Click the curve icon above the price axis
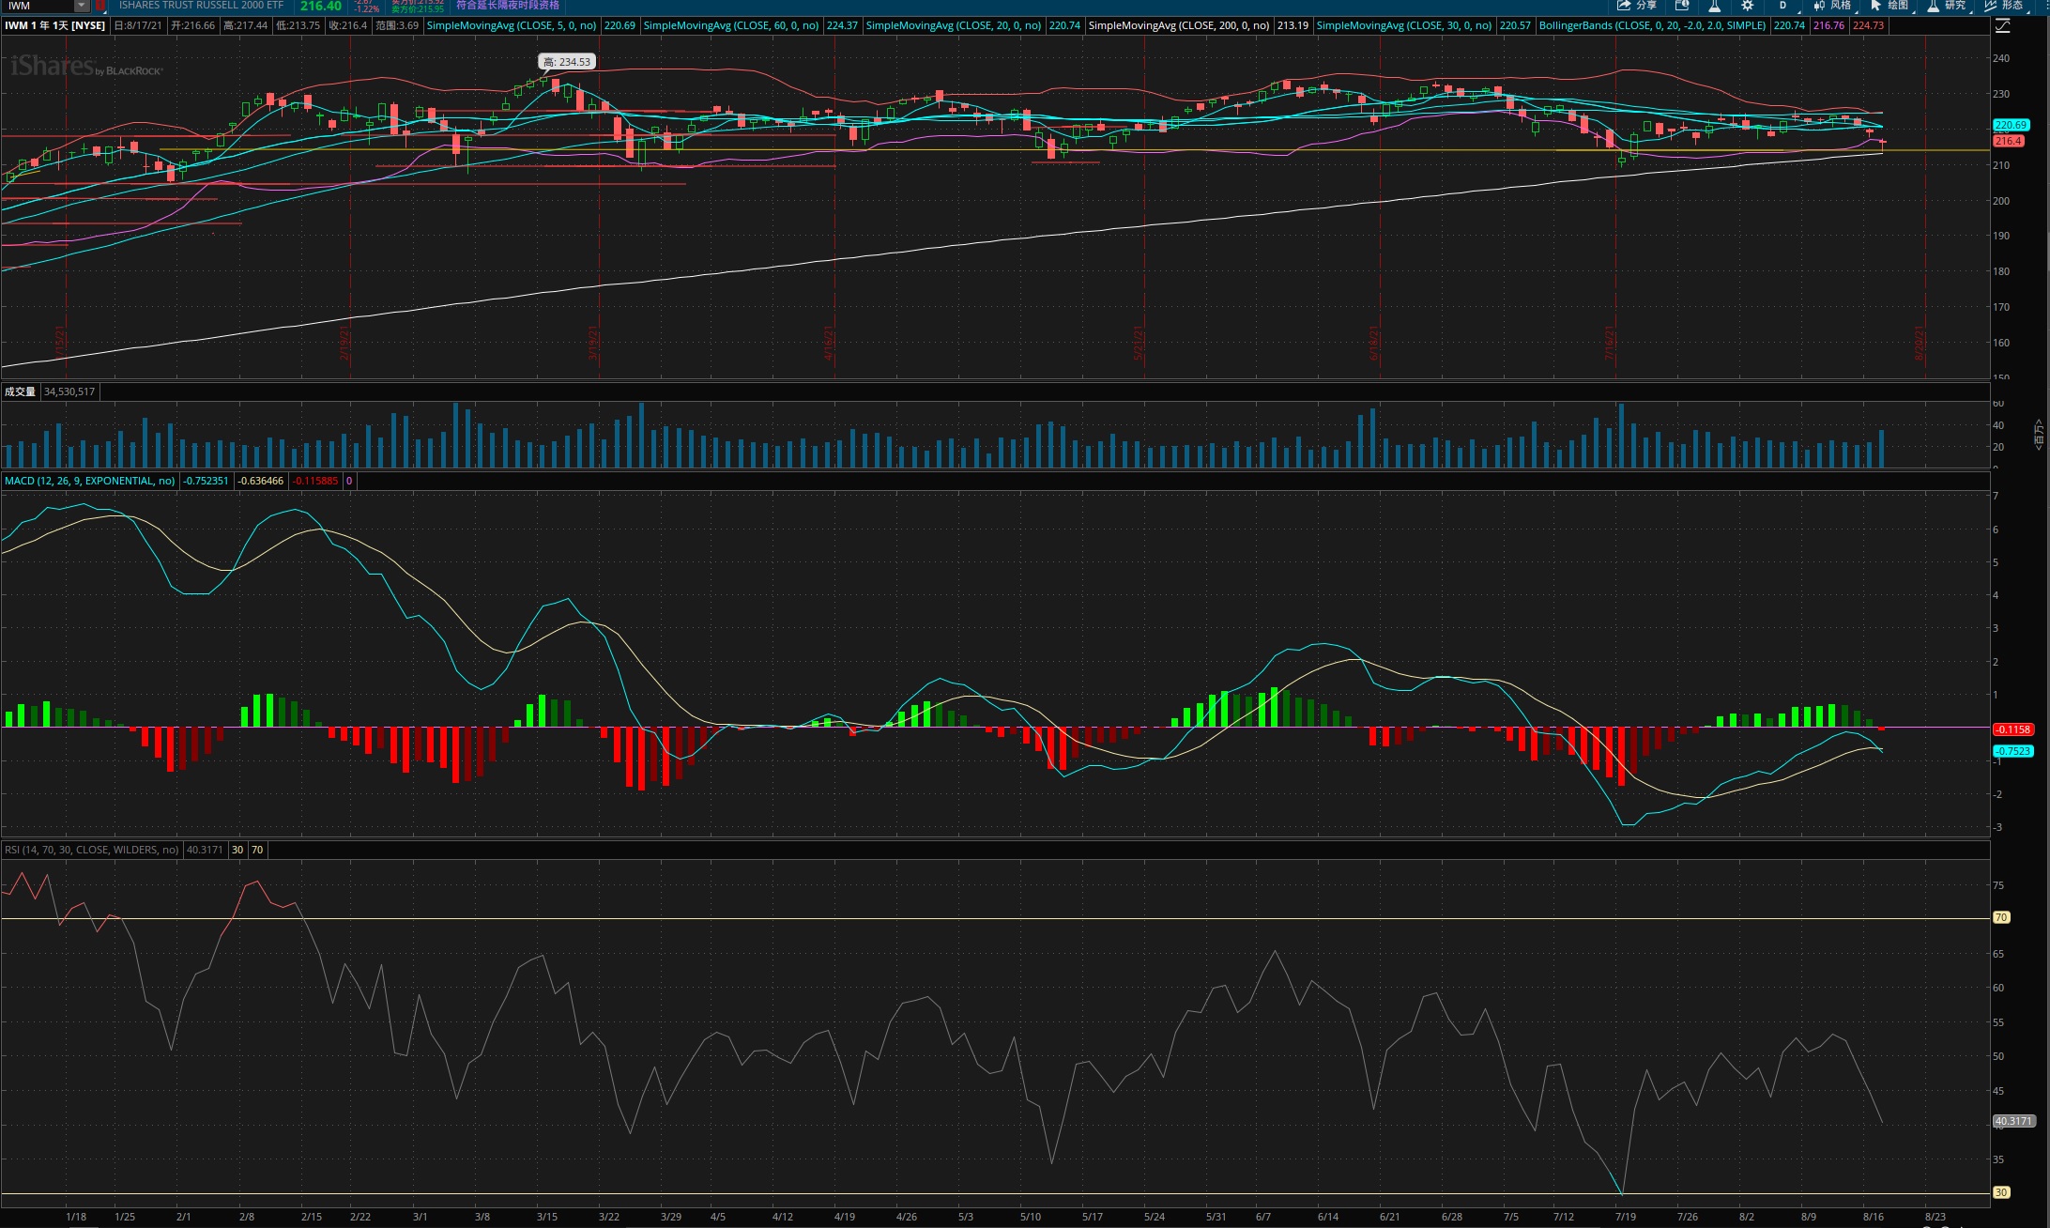 tap(2002, 26)
